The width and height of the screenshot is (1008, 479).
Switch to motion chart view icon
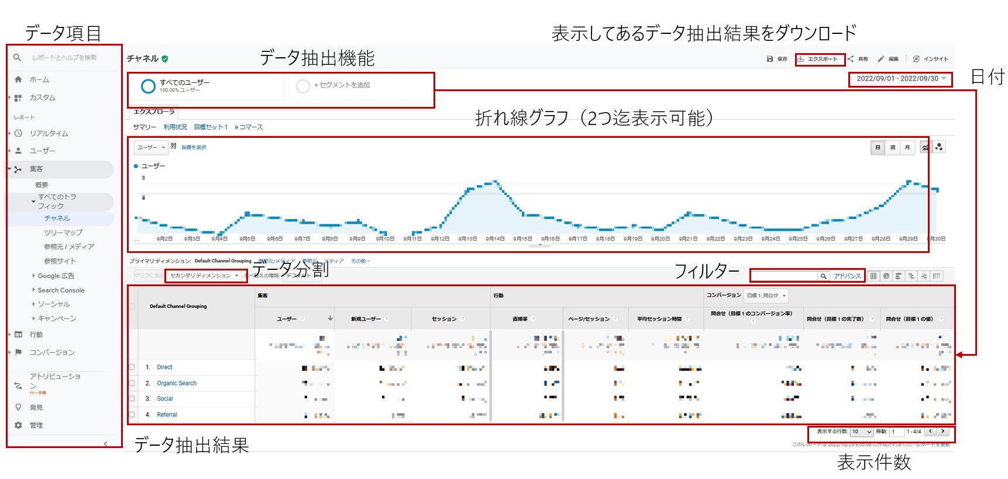click(939, 147)
